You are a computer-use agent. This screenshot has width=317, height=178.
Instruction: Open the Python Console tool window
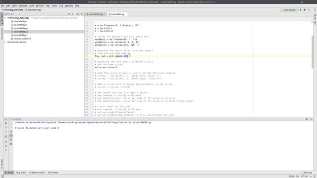click(x=37, y=173)
